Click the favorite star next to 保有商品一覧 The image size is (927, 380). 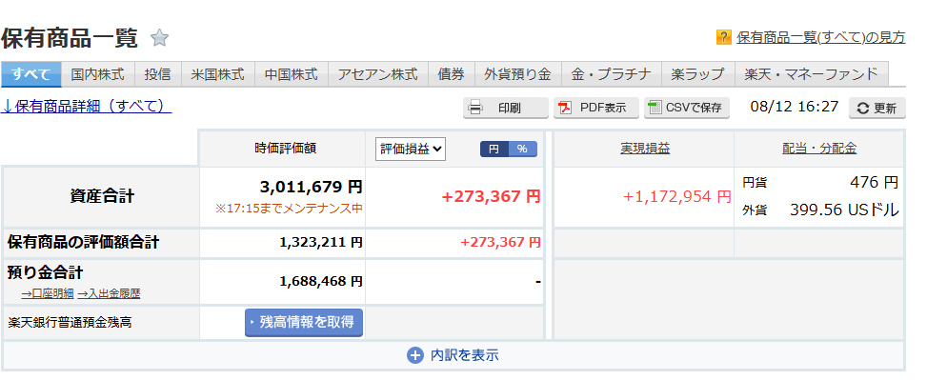tap(159, 38)
